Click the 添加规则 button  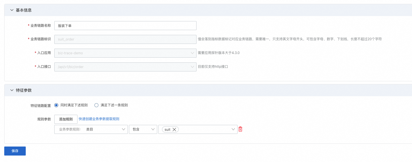coord(66,119)
